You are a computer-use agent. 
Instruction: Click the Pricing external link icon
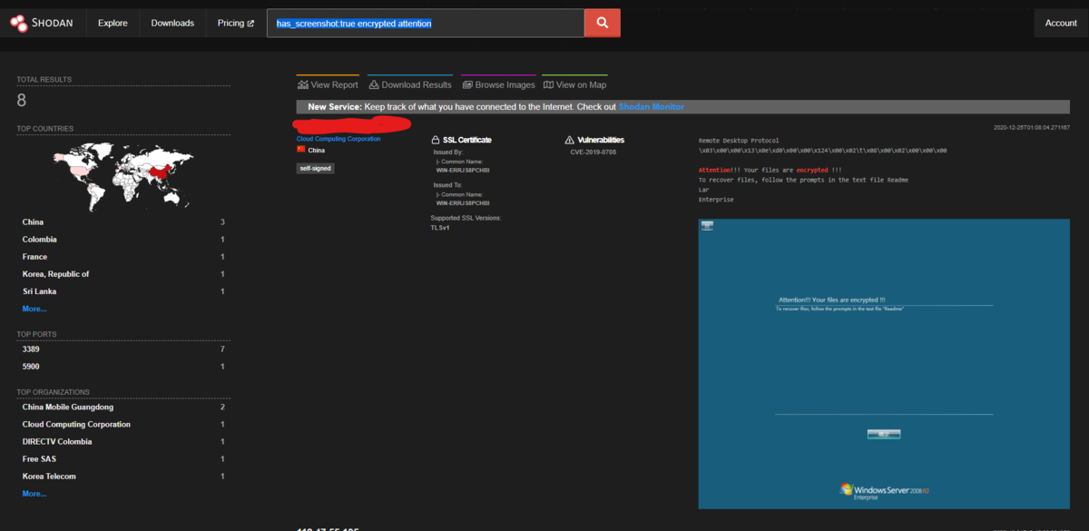(250, 24)
